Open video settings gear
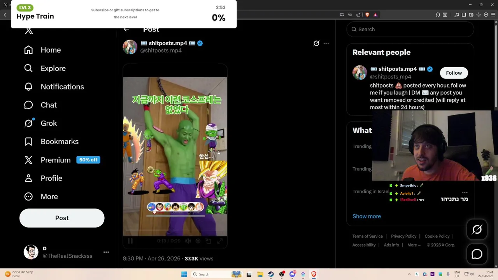 click(198, 241)
